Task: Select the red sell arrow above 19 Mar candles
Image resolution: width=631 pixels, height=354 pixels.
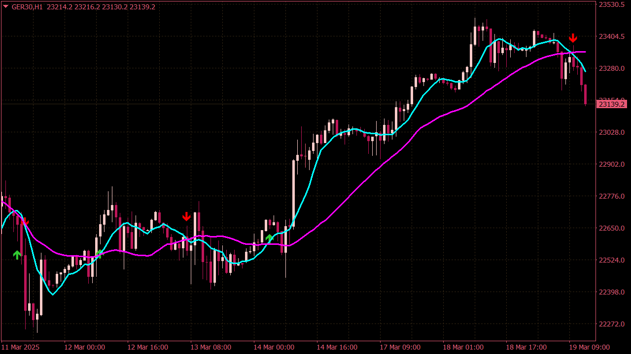Action: [x=573, y=38]
